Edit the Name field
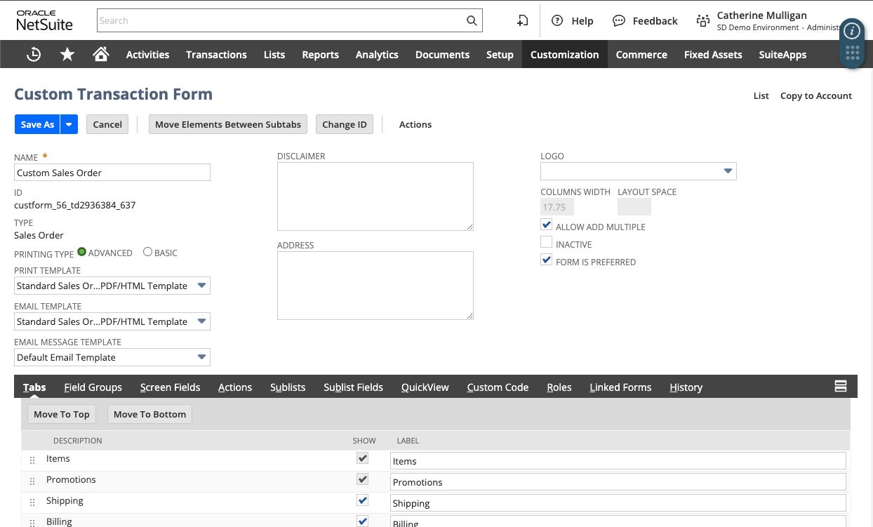Viewport: 873px width, 527px height. [x=112, y=173]
